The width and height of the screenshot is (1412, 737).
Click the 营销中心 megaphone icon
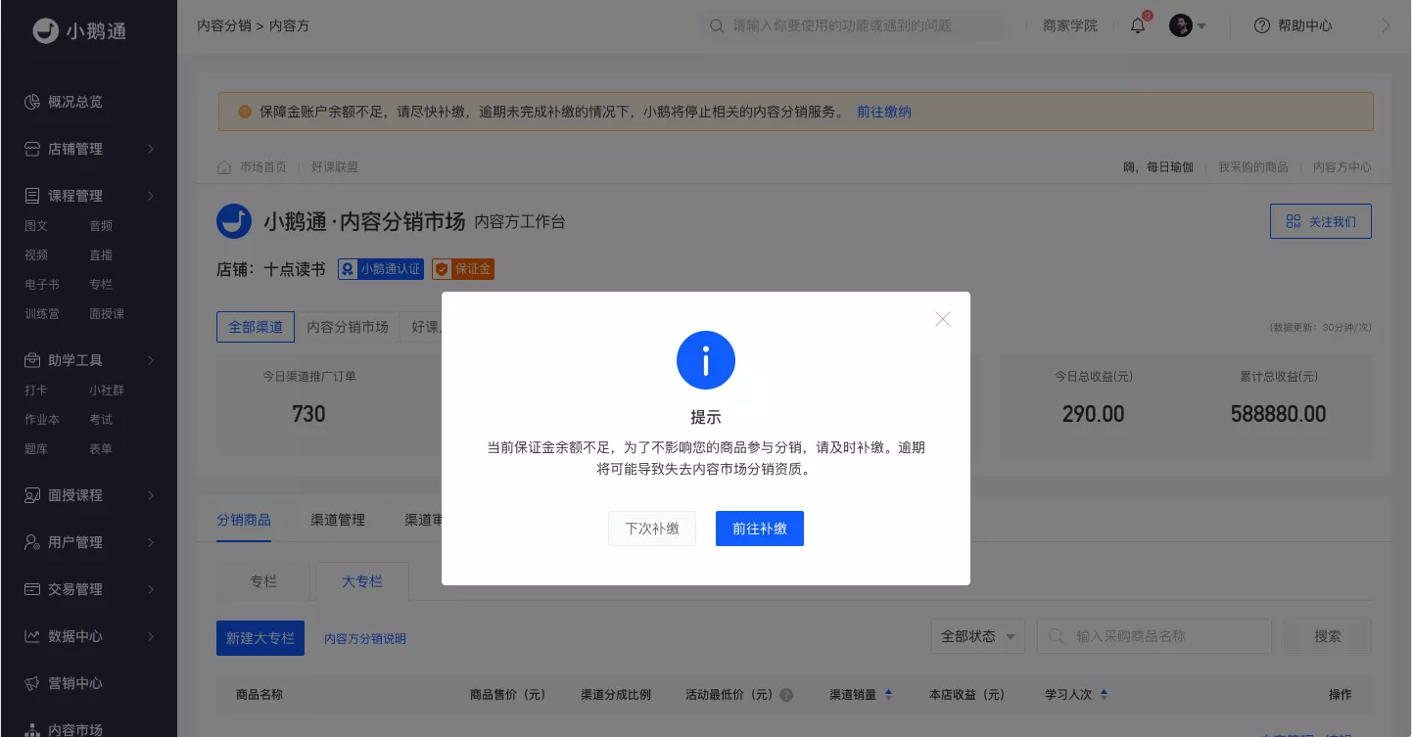(x=32, y=683)
